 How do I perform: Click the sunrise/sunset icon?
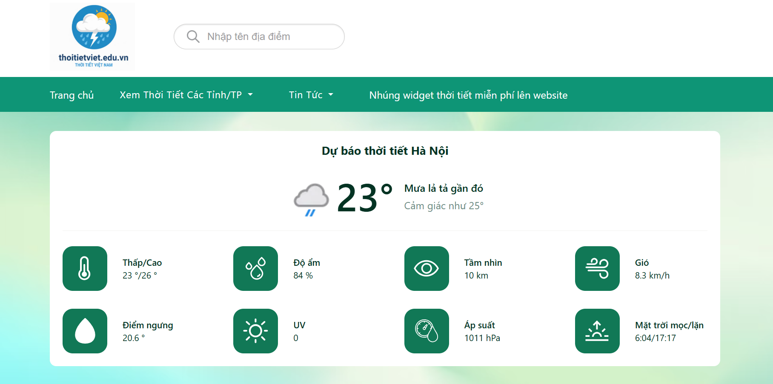[597, 331]
